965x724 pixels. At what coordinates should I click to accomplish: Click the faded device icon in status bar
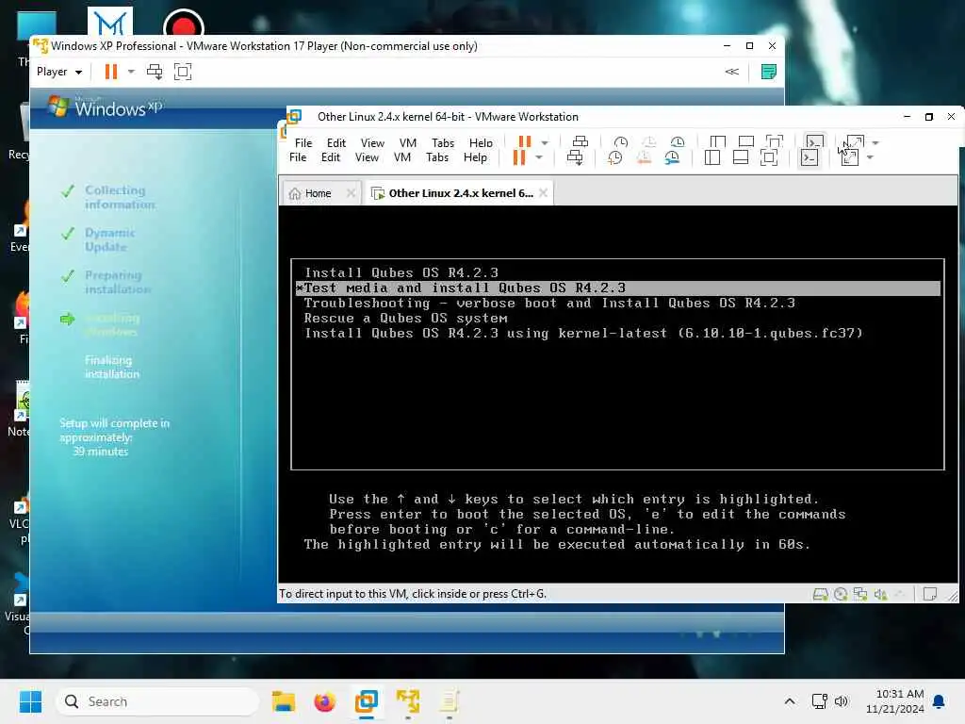pos(900,594)
